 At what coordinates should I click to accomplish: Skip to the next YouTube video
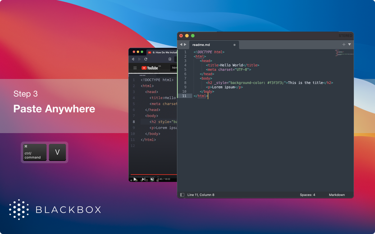click(143, 179)
